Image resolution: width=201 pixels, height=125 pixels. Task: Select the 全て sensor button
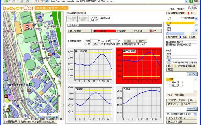click(x=156, y=31)
